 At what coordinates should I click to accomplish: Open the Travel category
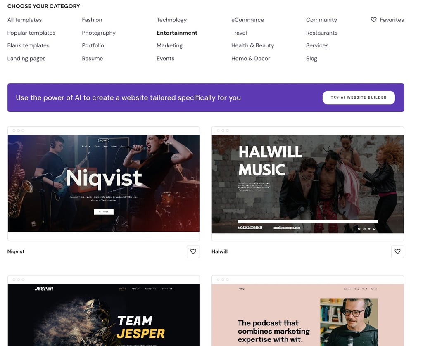[239, 33]
